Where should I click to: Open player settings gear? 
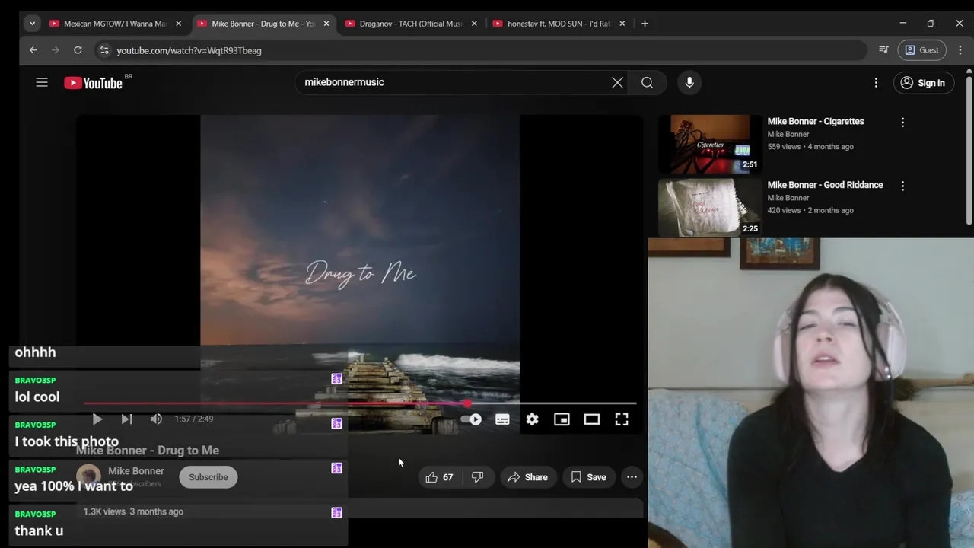[532, 419]
